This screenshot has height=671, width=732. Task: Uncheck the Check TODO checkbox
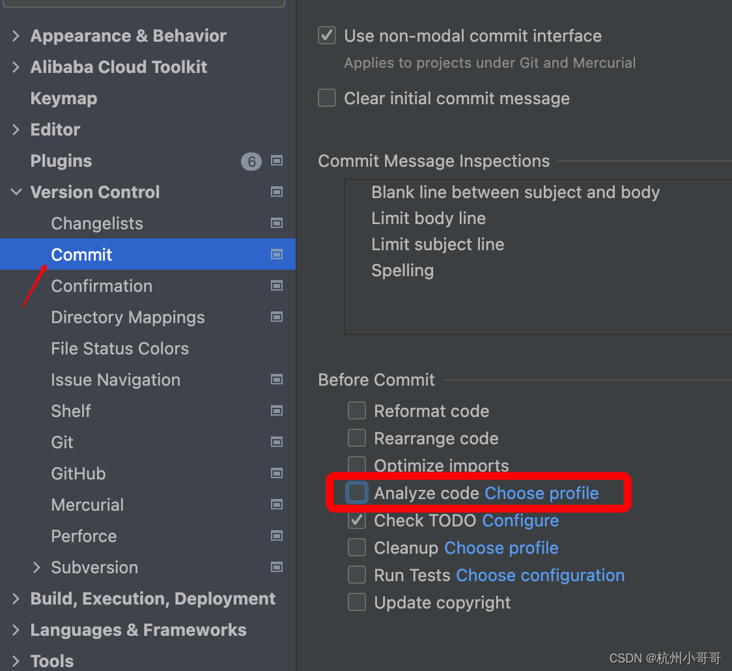(357, 520)
